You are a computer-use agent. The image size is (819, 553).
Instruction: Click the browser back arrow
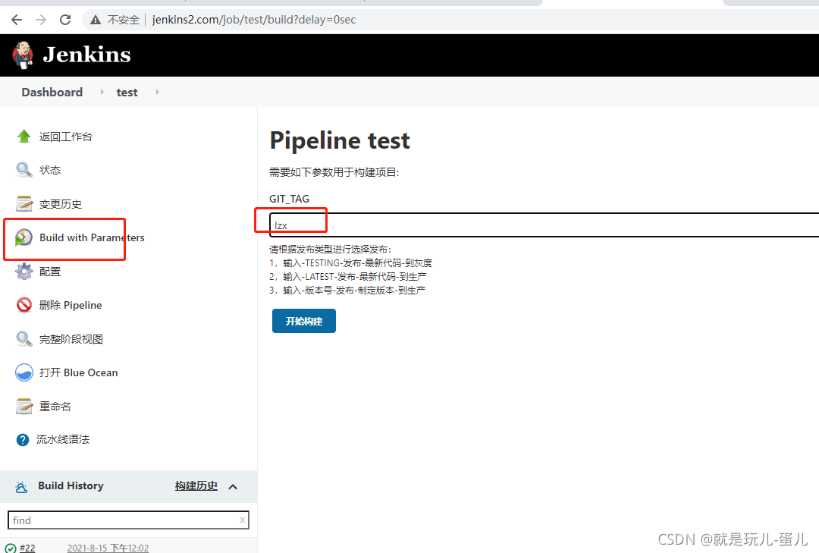pyautogui.click(x=17, y=20)
